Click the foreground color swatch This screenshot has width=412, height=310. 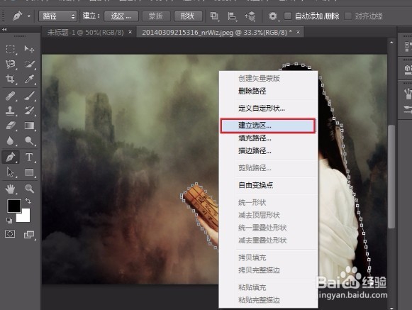[x=13, y=206]
